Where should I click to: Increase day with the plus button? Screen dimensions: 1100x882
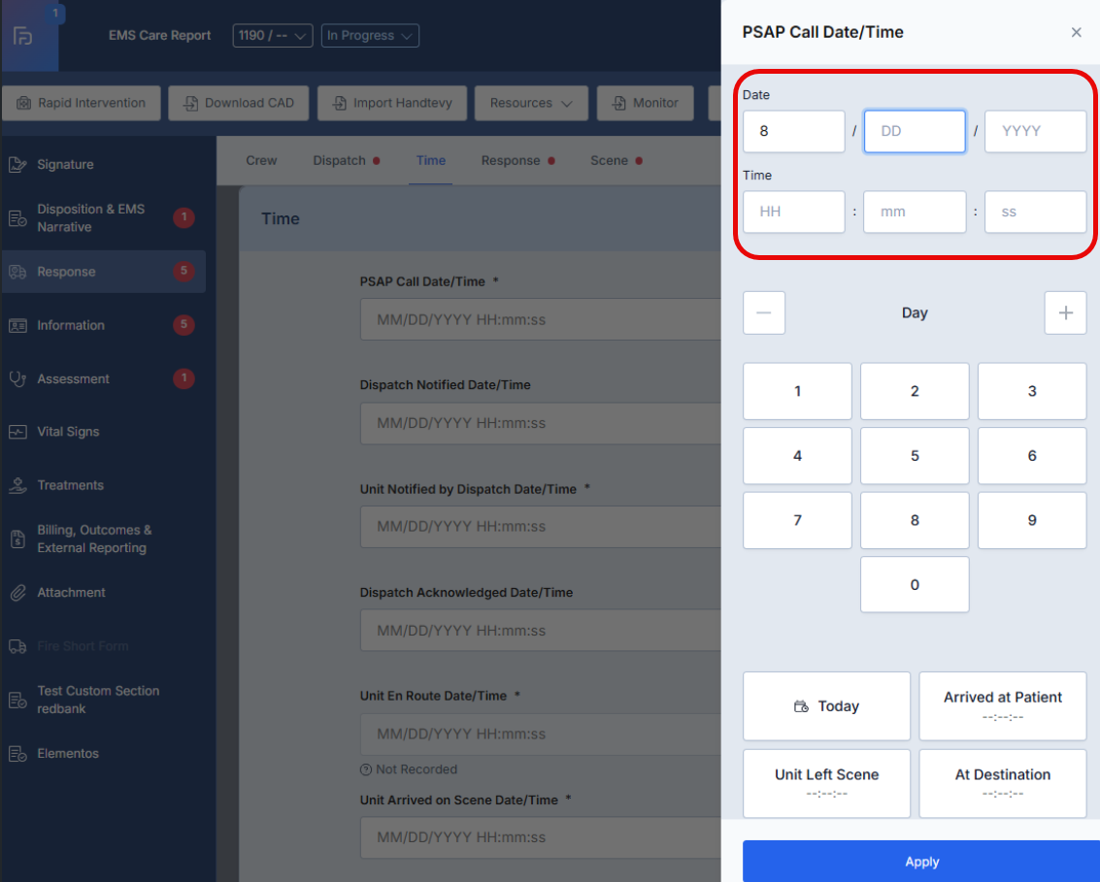[1065, 313]
